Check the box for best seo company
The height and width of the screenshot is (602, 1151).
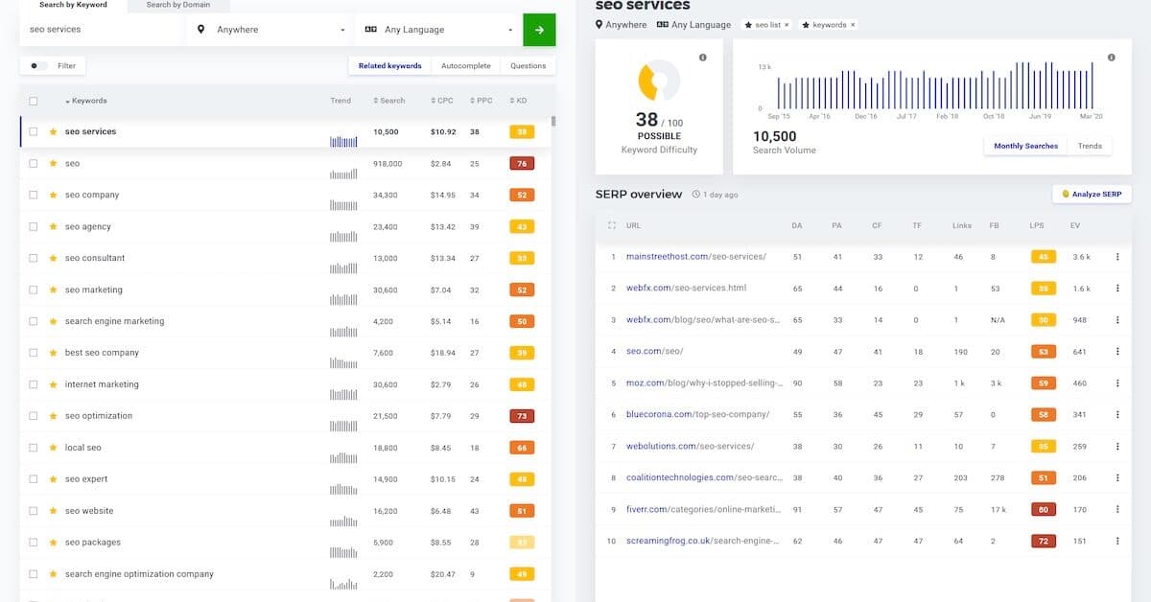click(x=34, y=353)
